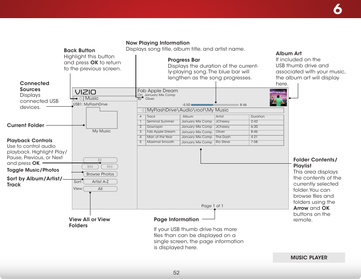Click the album name January Mix Comp in now playing
Image resolution: width=361 pixels, height=279 pixels.
(x=160, y=95)
